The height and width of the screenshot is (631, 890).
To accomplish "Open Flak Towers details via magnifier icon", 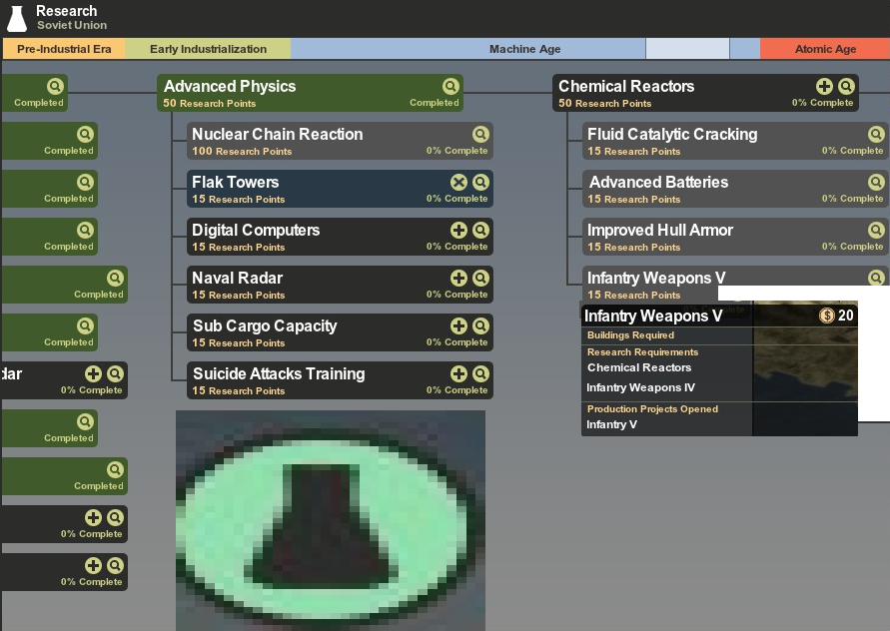I will (x=480, y=182).
